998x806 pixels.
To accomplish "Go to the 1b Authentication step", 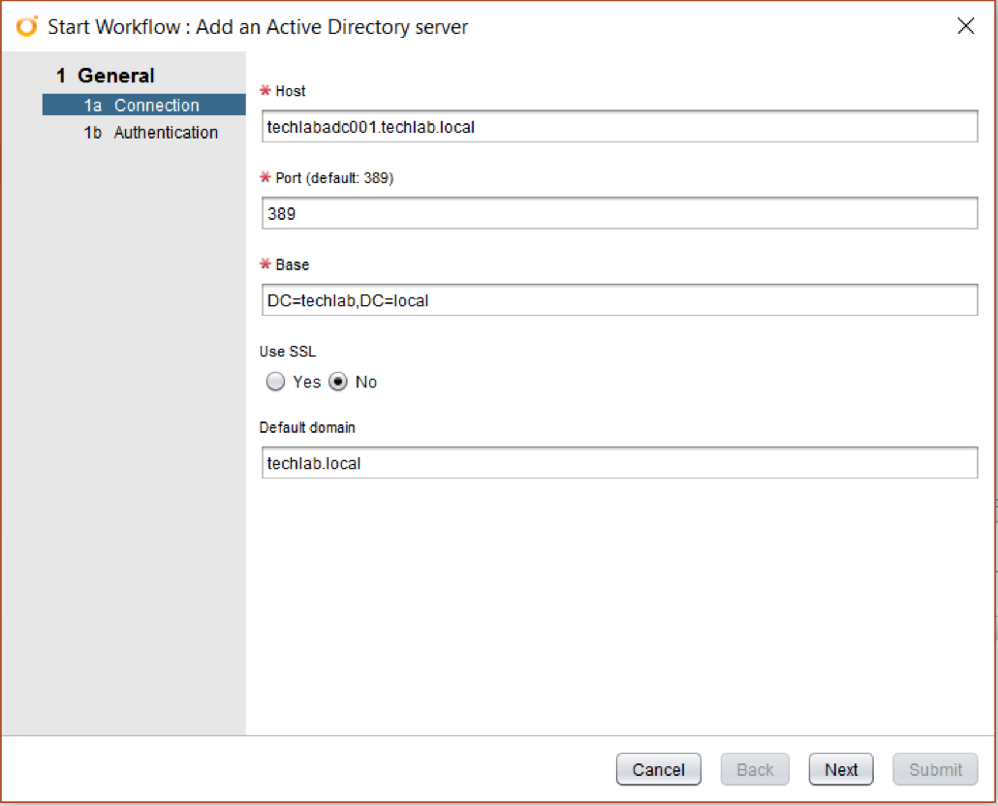I will [x=151, y=133].
